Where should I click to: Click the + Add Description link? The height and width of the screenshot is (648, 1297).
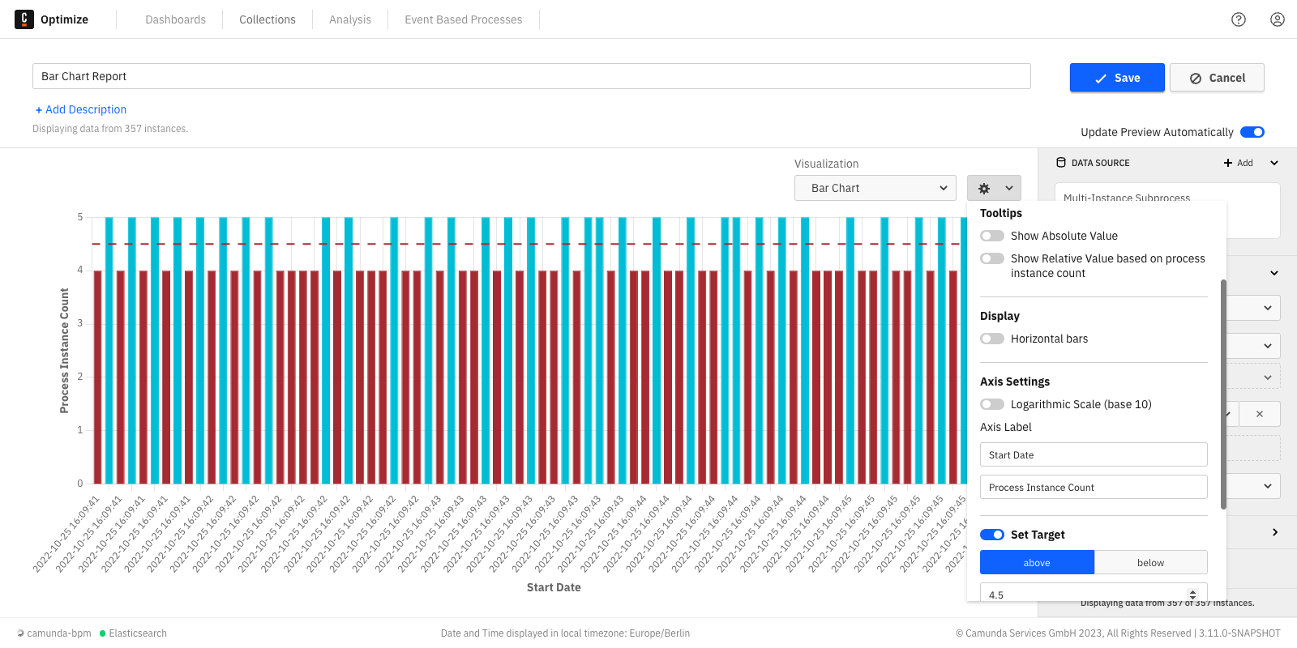tap(81, 109)
